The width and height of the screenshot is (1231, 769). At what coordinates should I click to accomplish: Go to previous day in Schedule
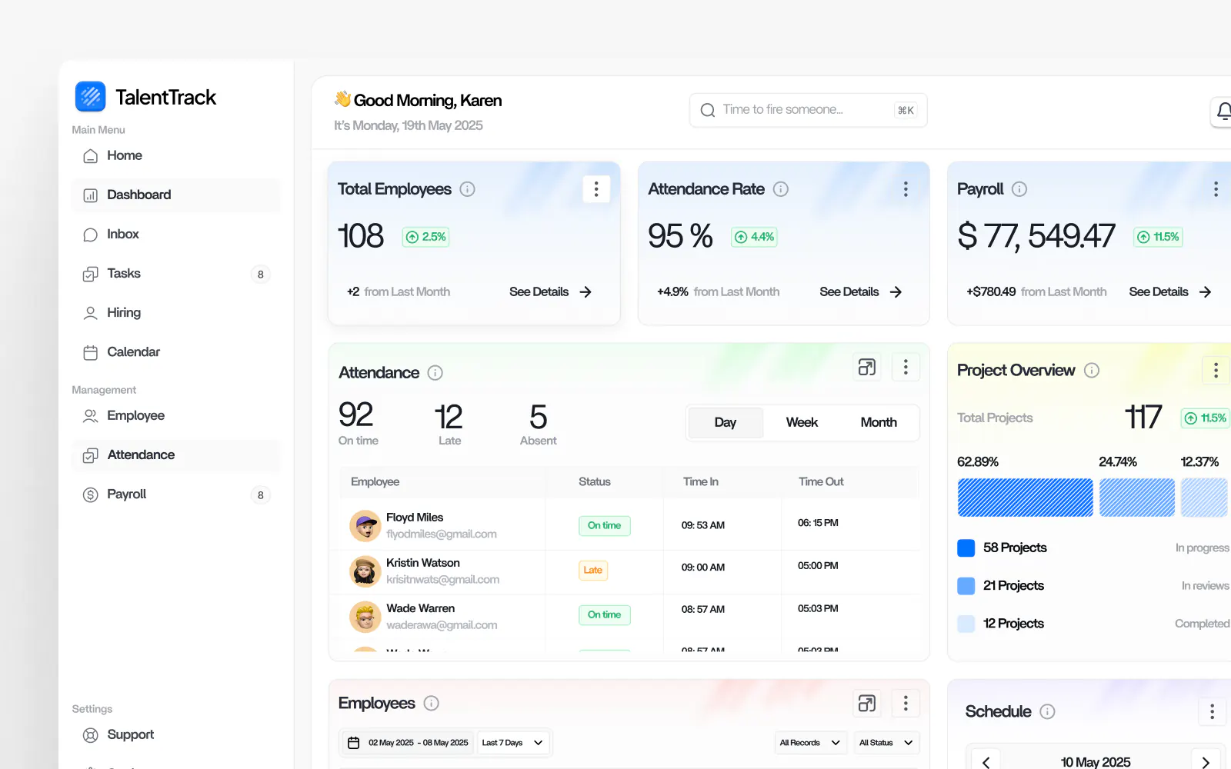[x=986, y=762]
